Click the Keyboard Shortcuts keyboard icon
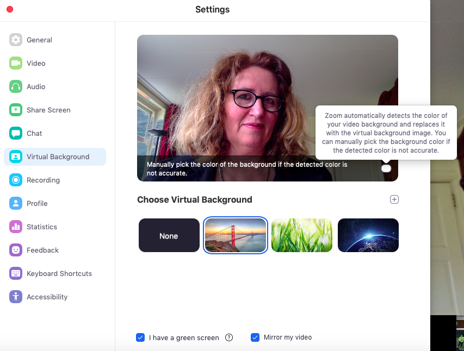This screenshot has width=464, height=351. (x=16, y=273)
